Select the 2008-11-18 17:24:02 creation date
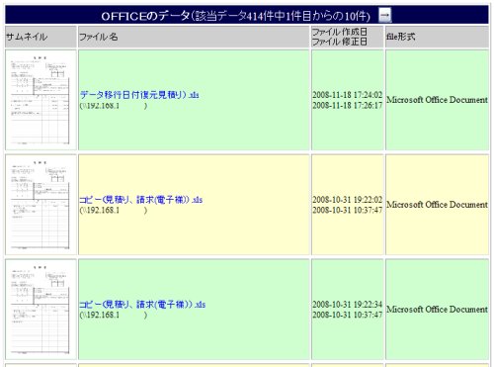Image resolution: width=494 pixels, height=367 pixels. [348, 95]
